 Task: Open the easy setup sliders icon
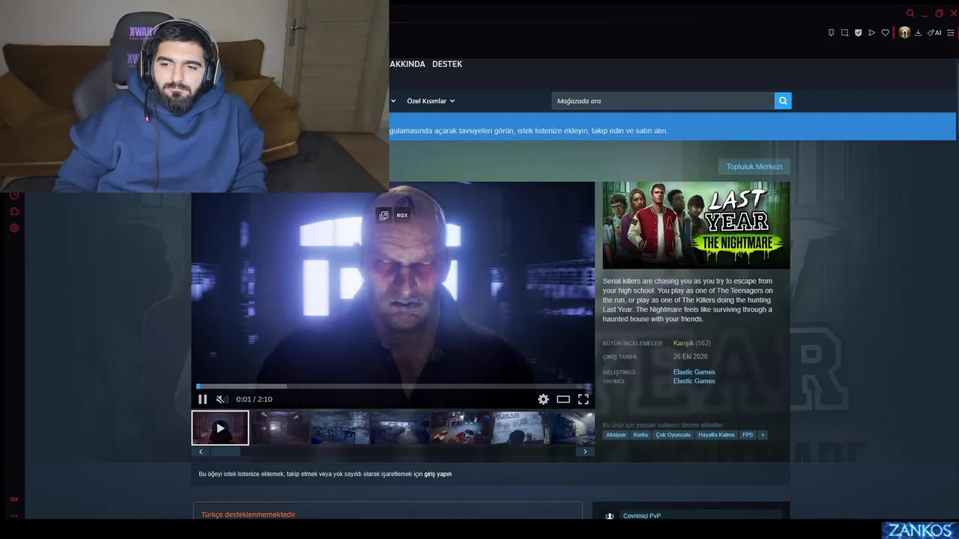pos(952,33)
